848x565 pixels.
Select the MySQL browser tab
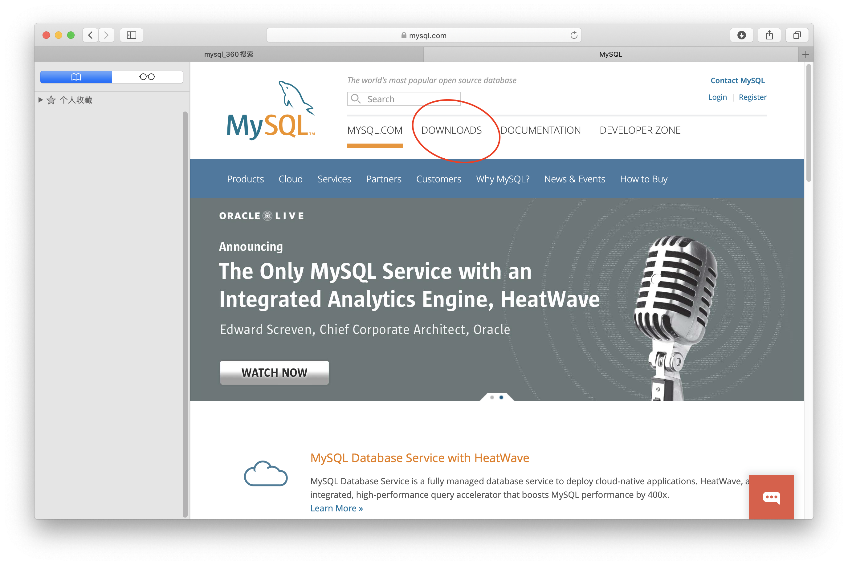[x=611, y=55]
